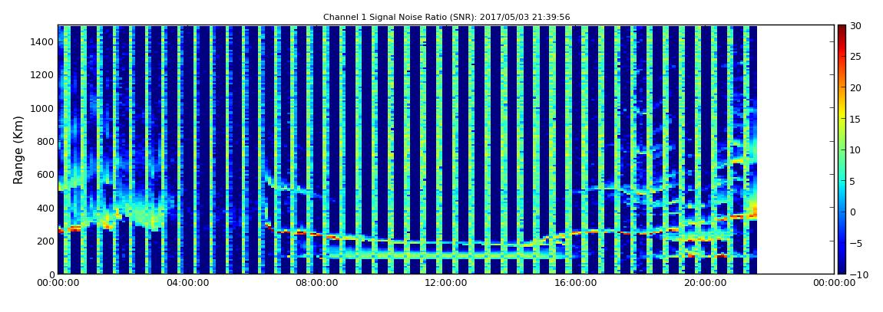Click the 20:00:00 time axis label
This screenshot has height=312, width=883.
click(x=705, y=284)
